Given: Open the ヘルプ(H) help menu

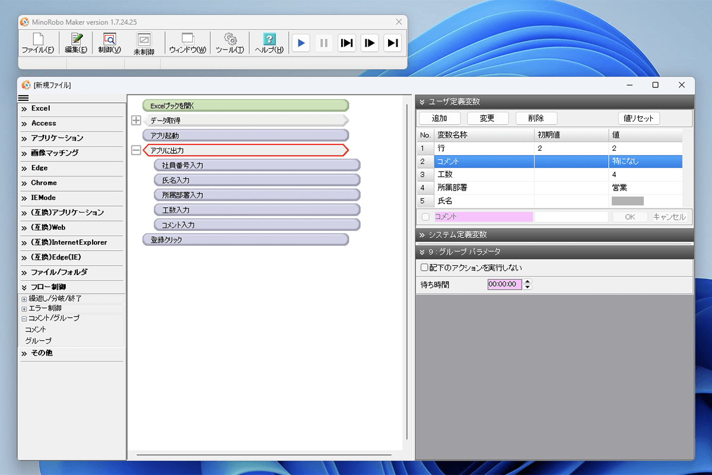Looking at the screenshot, I should pos(269,43).
